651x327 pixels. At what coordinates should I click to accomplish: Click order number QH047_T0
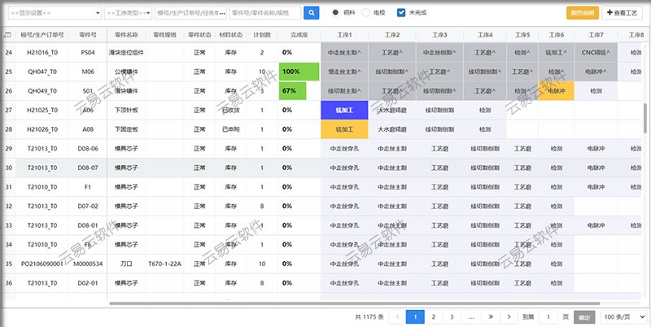tap(42, 72)
